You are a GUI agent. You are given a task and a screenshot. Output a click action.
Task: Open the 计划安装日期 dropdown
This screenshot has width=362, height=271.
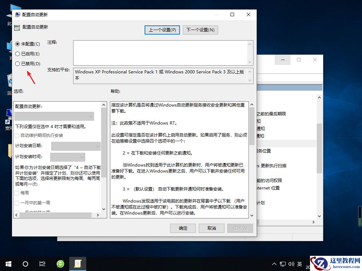point(75,146)
